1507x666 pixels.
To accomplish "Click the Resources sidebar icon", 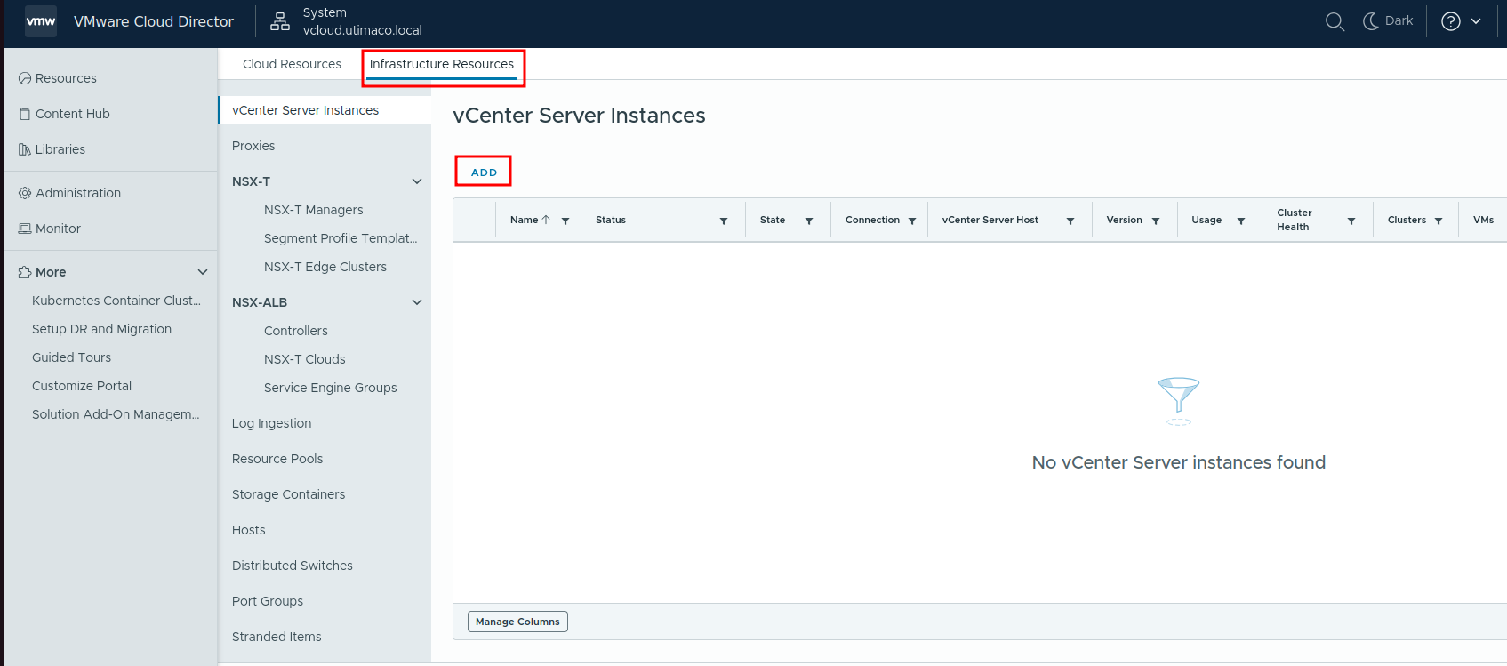I will point(25,78).
